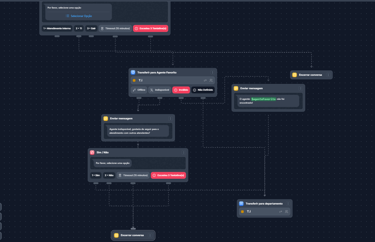375x242 pixels.
Task: Select the '2 • Não' chip
Action: point(109,175)
